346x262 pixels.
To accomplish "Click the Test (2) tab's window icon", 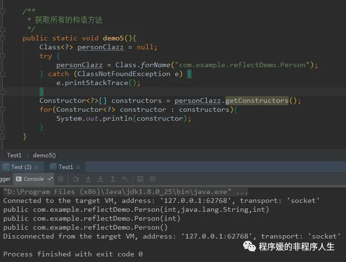I will (x=6, y=167).
